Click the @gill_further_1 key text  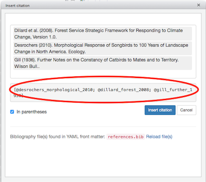point(173,90)
